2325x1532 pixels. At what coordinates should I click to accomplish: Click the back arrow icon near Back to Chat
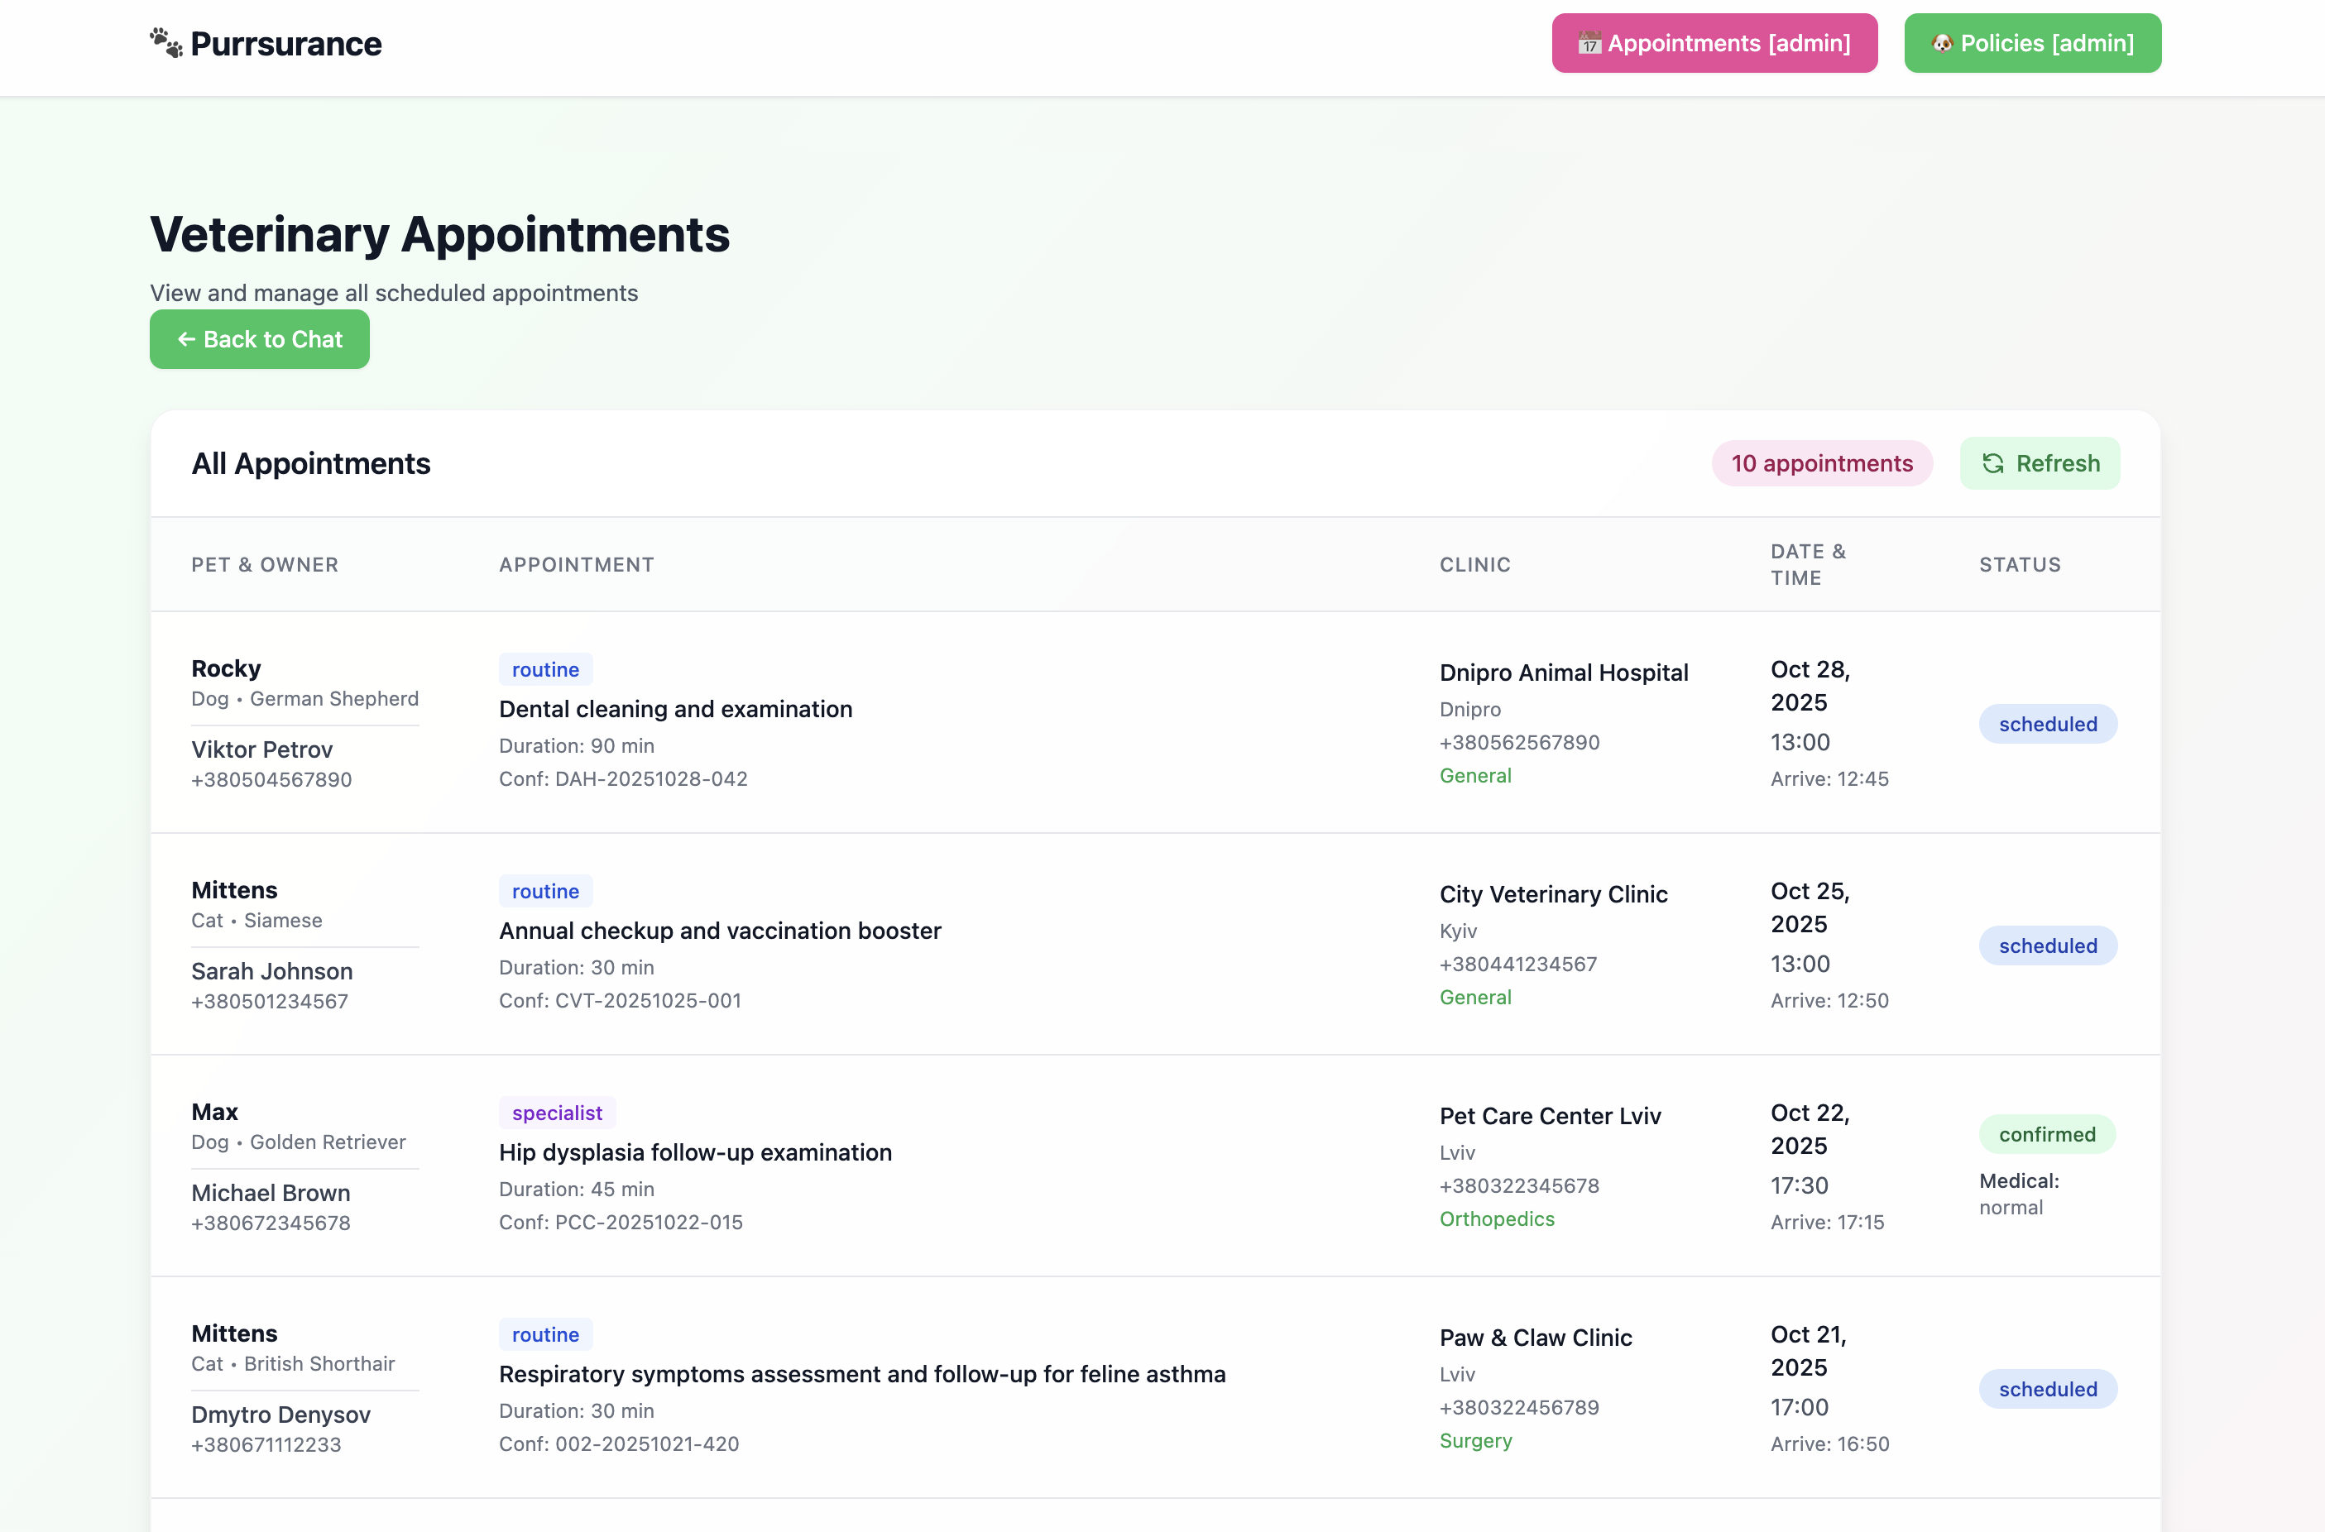(x=187, y=339)
